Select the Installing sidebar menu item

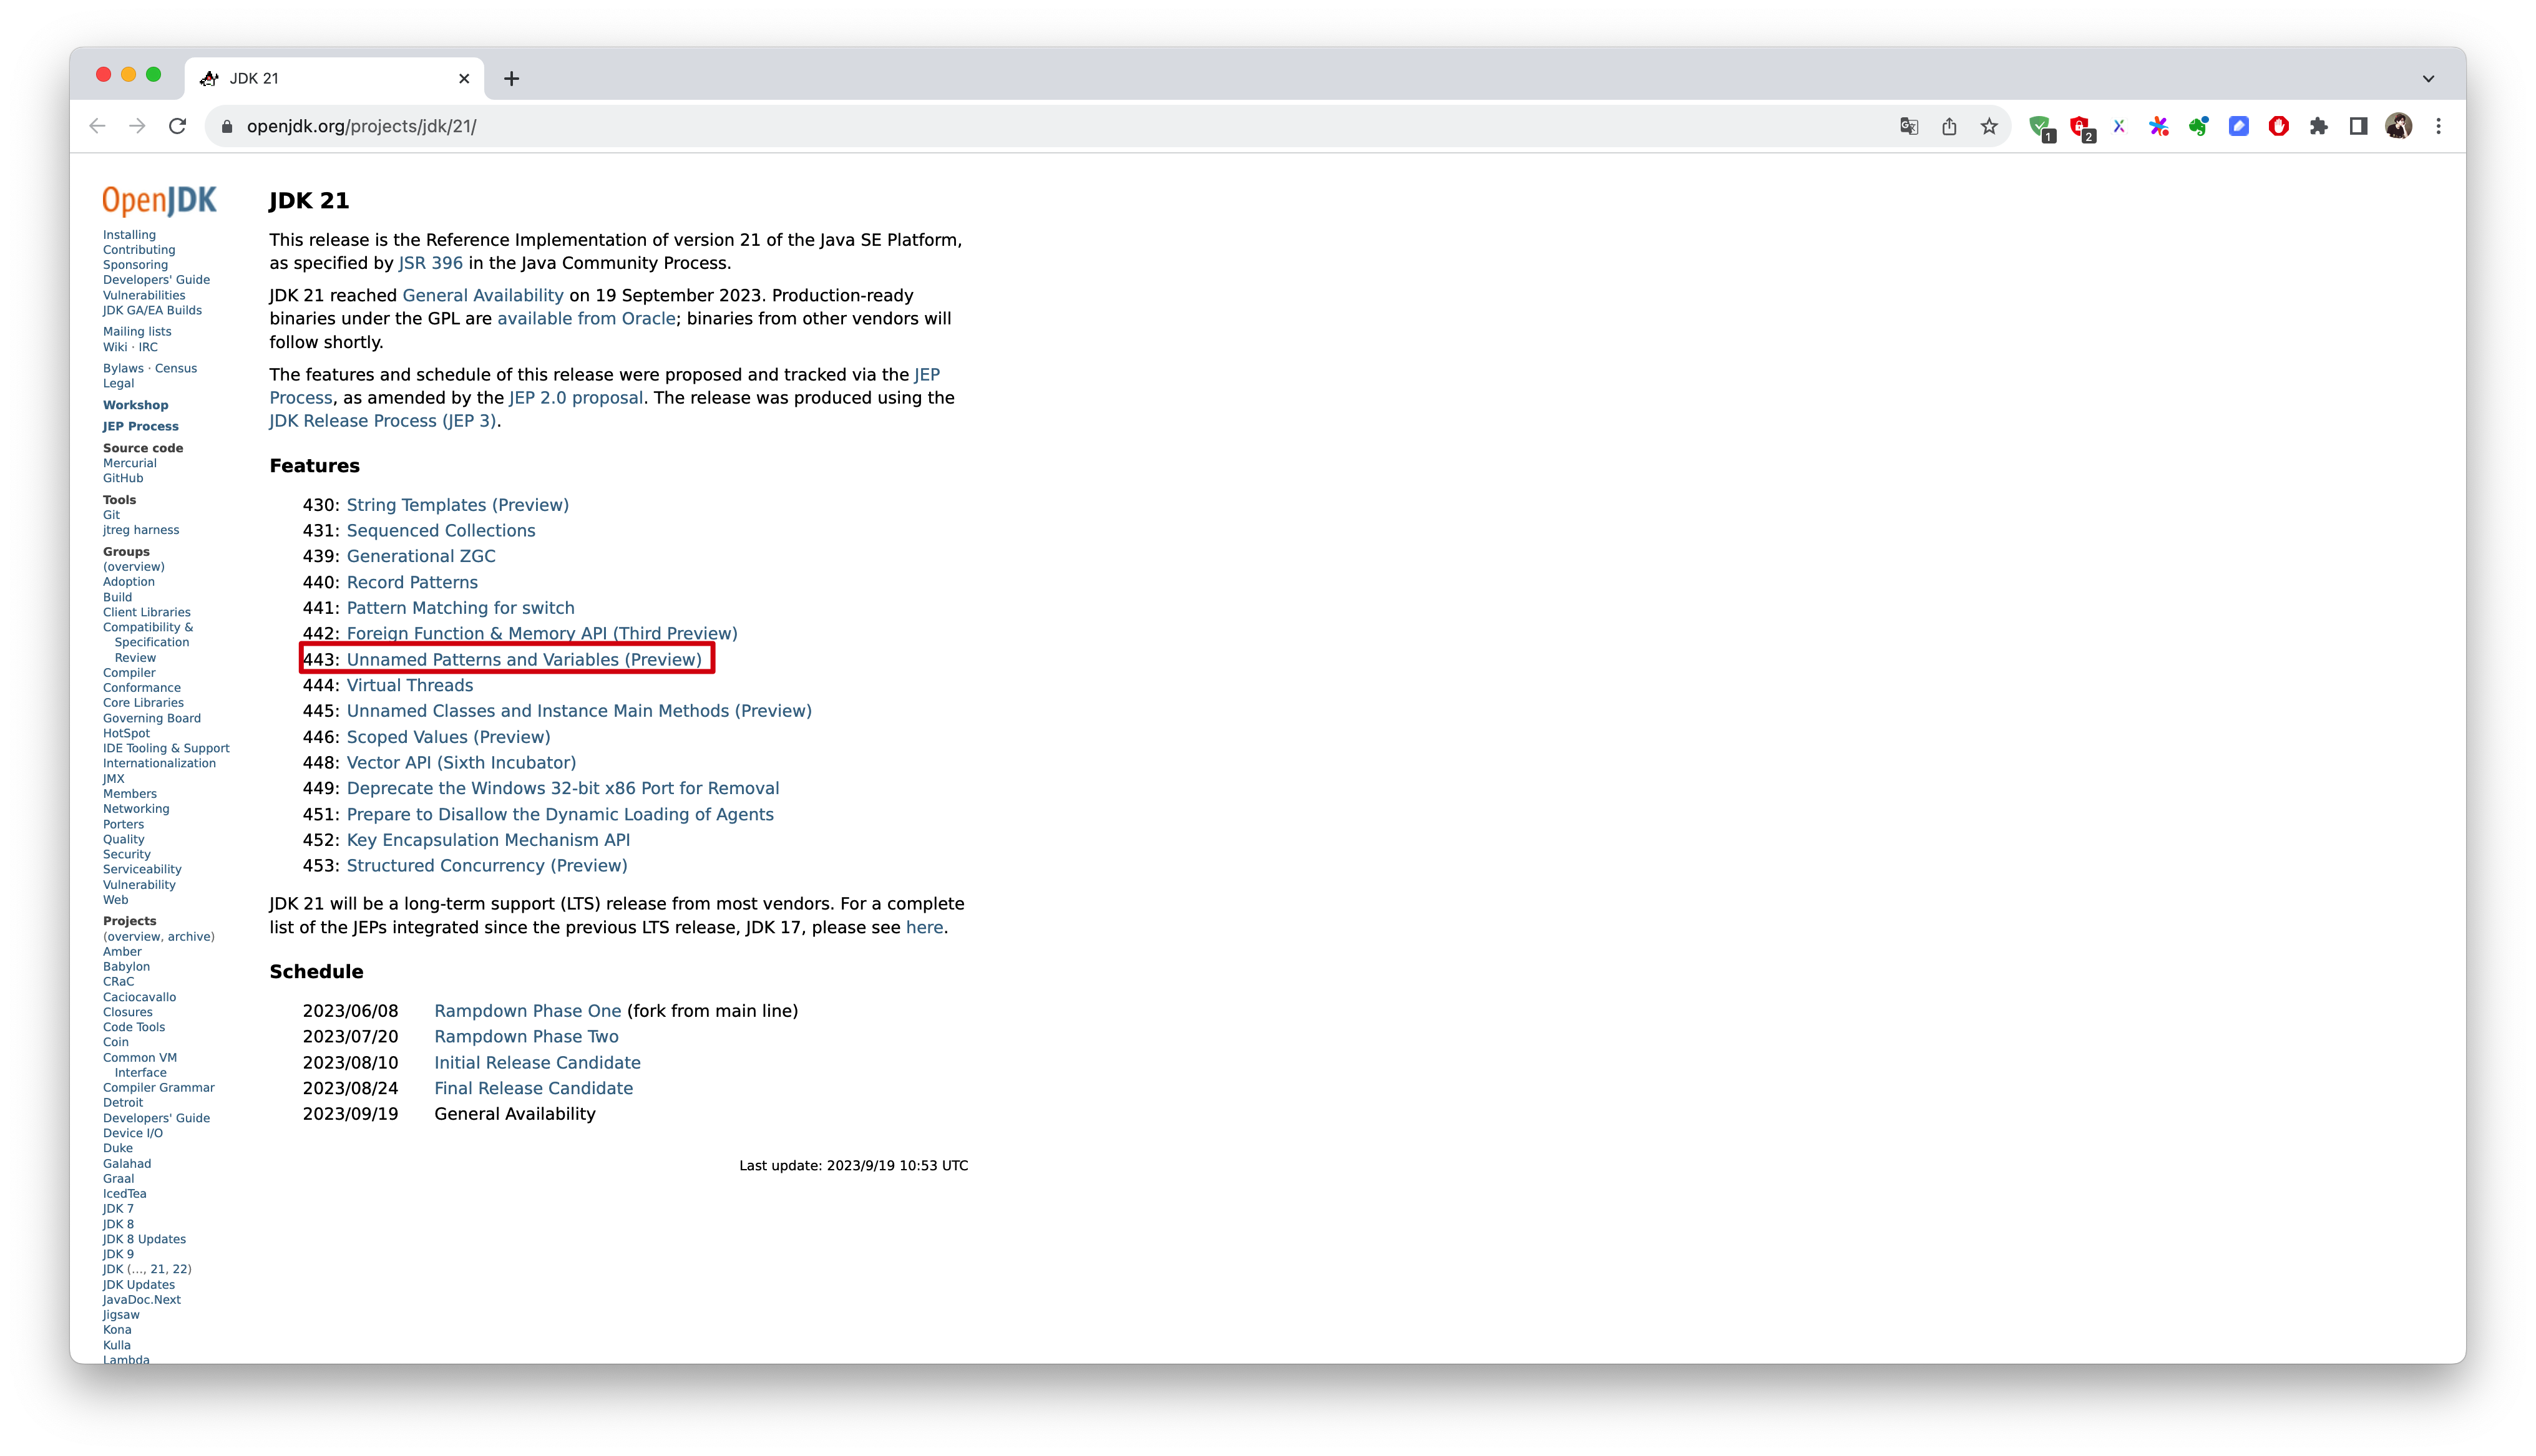pyautogui.click(x=129, y=235)
